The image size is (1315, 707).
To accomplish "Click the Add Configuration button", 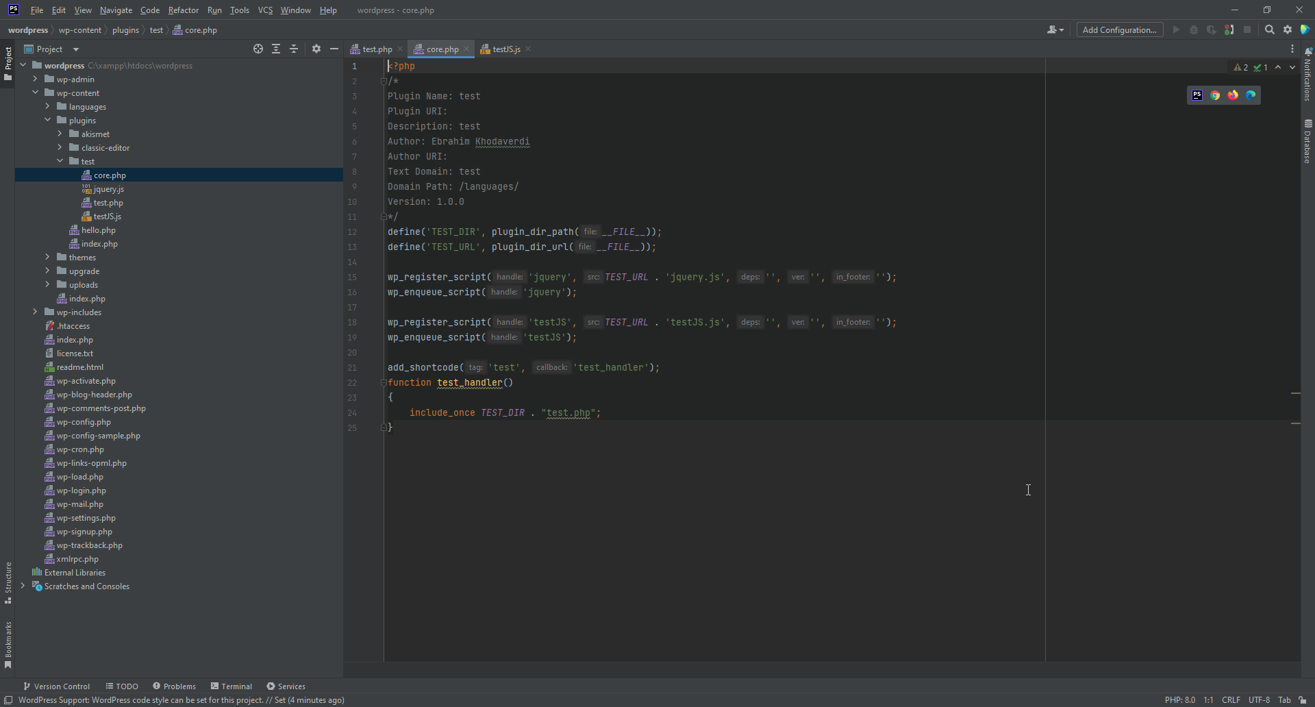I will (x=1119, y=29).
